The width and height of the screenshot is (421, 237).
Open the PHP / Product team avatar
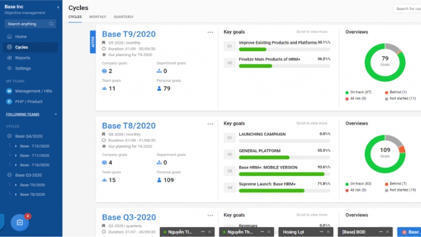pos(9,102)
